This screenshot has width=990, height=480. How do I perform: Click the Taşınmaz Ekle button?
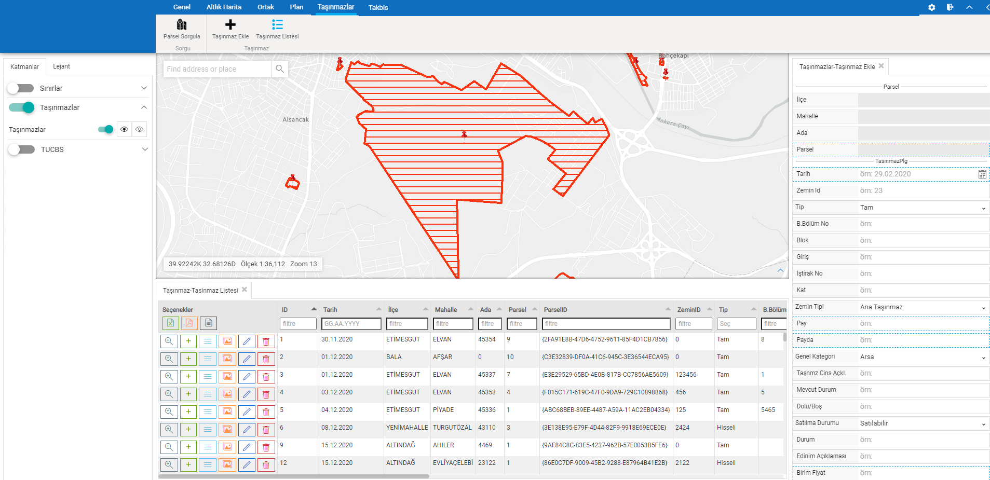click(x=230, y=29)
